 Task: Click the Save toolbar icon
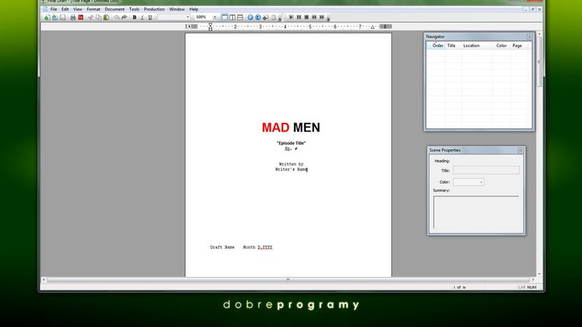pos(63,17)
